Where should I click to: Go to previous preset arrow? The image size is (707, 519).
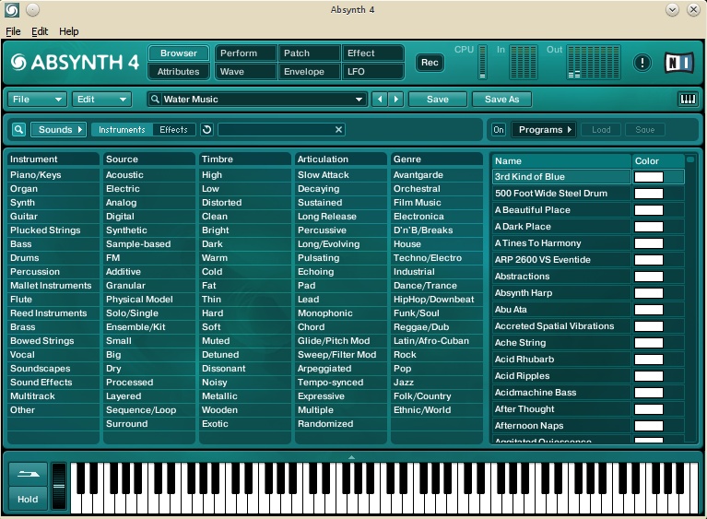(380, 100)
